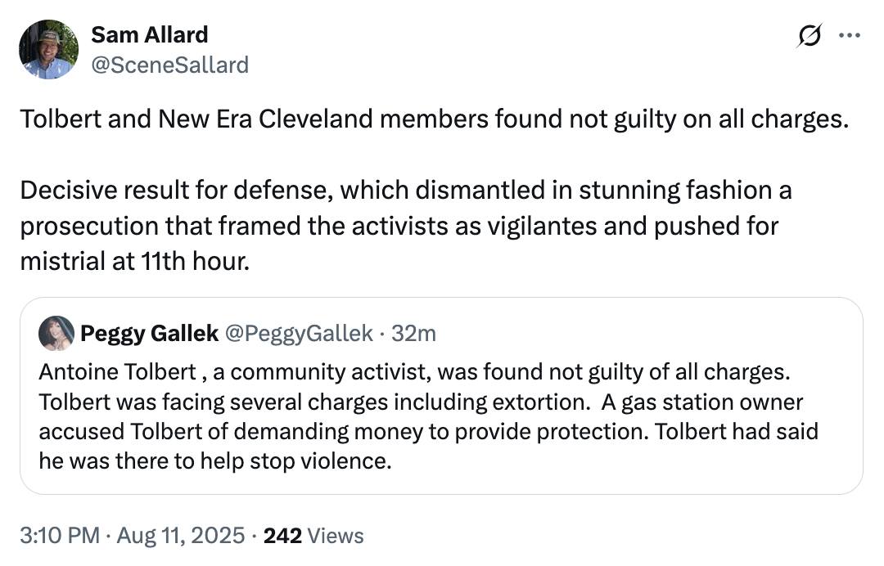Click the 3:10 PM post time
This screenshot has width=884, height=566.
60,535
